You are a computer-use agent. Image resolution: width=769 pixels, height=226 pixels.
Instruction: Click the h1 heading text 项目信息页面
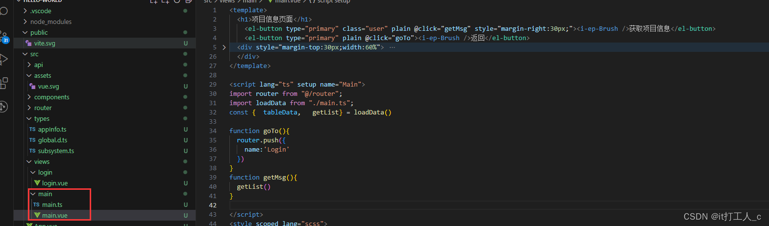(x=272, y=20)
